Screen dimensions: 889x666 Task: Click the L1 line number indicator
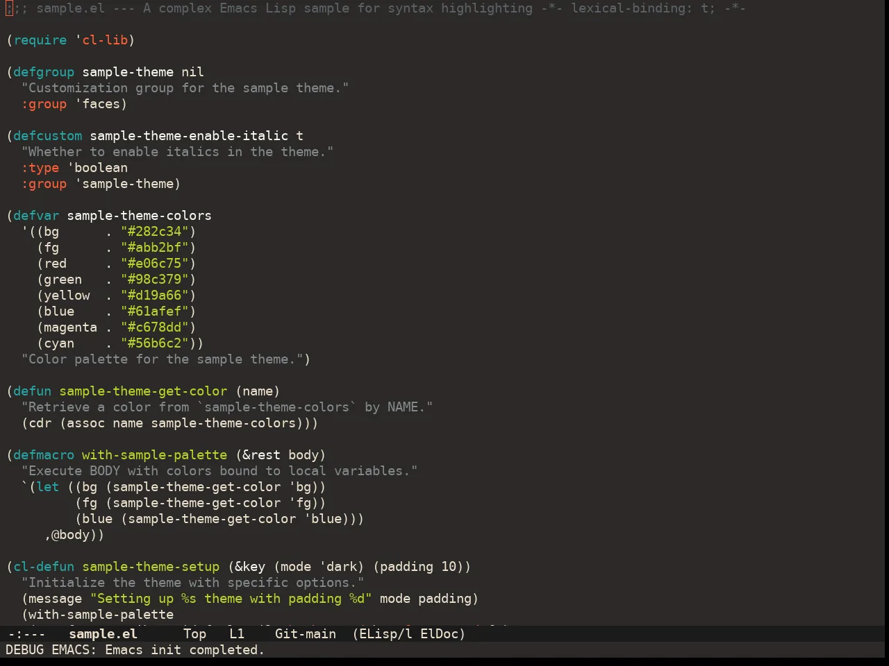(237, 633)
